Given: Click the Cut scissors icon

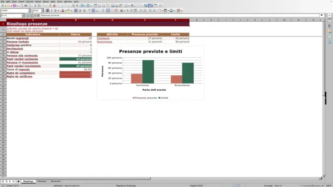Looking at the screenshot, I should pos(35,6).
